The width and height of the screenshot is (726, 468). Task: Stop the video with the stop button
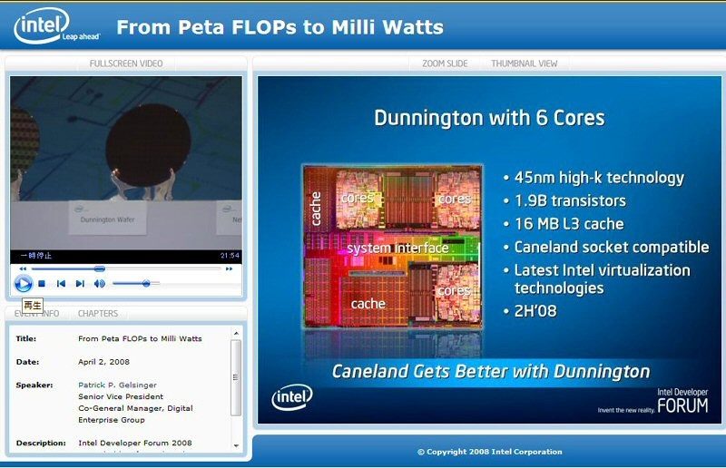42,283
